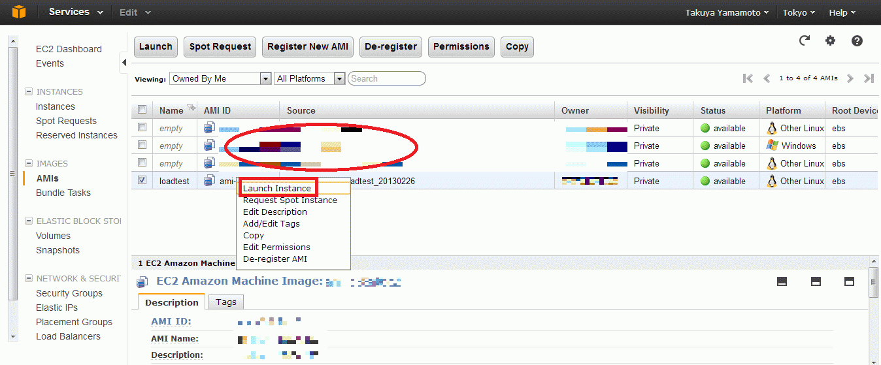Go to the previous page of AMIs
The image size is (881, 365).
(x=767, y=78)
